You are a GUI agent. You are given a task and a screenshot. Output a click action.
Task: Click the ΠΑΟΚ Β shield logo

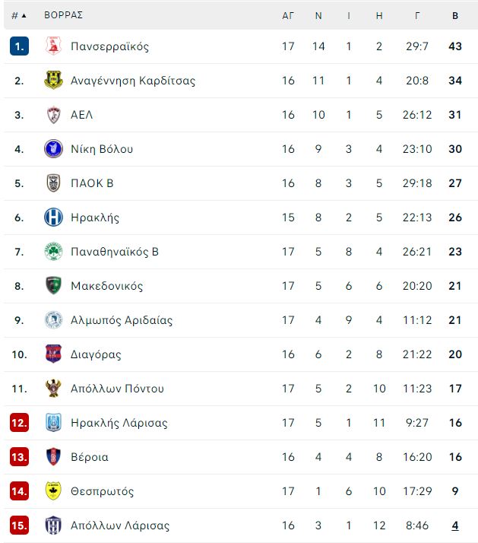point(54,183)
